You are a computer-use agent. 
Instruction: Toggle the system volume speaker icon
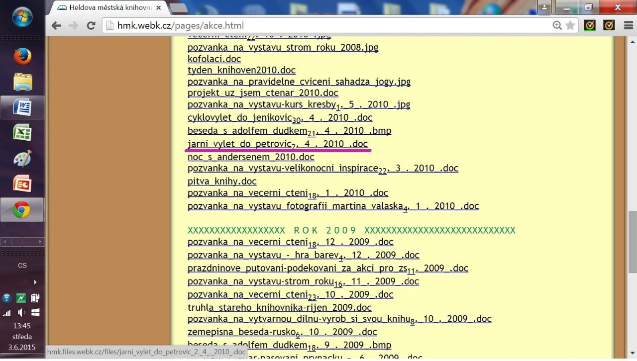pos(21,313)
